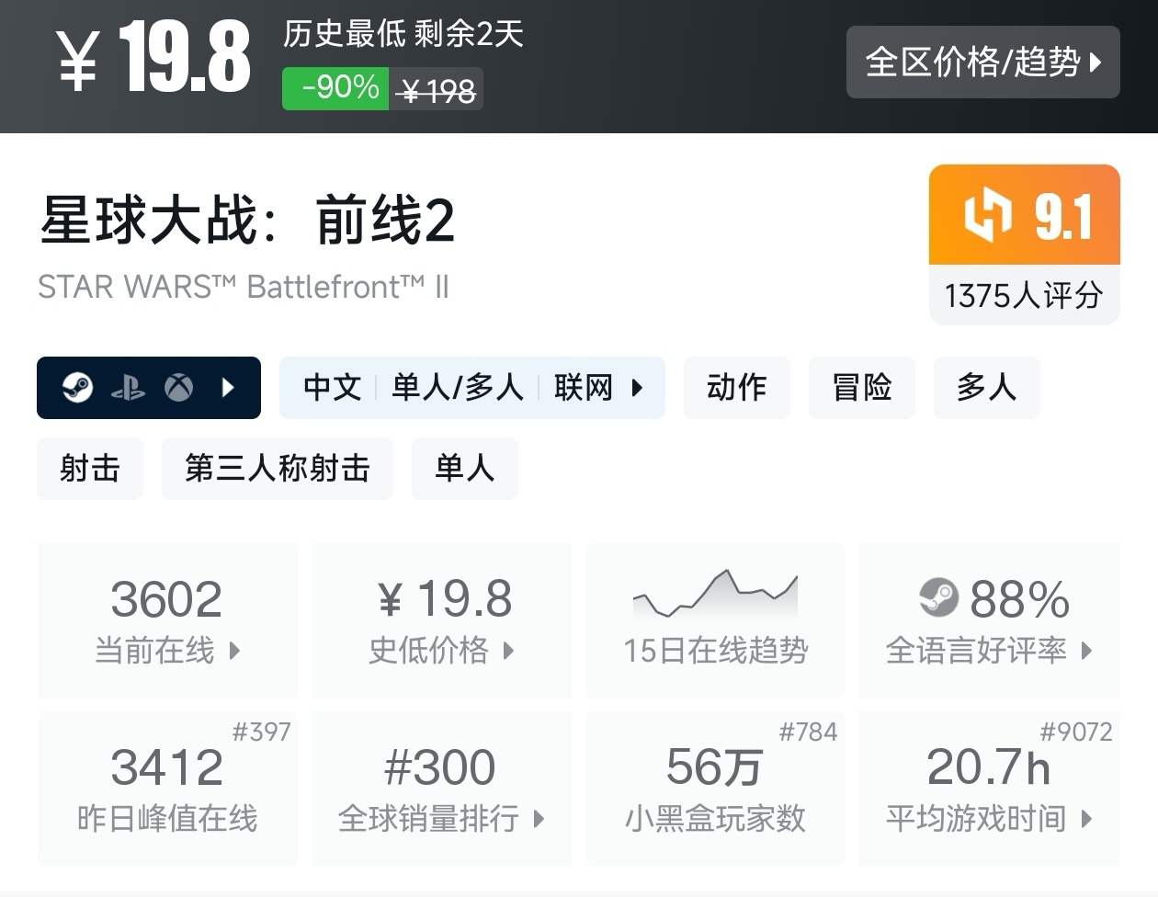Select the 冒险 genre tag
The image size is (1158, 897).
click(x=861, y=388)
